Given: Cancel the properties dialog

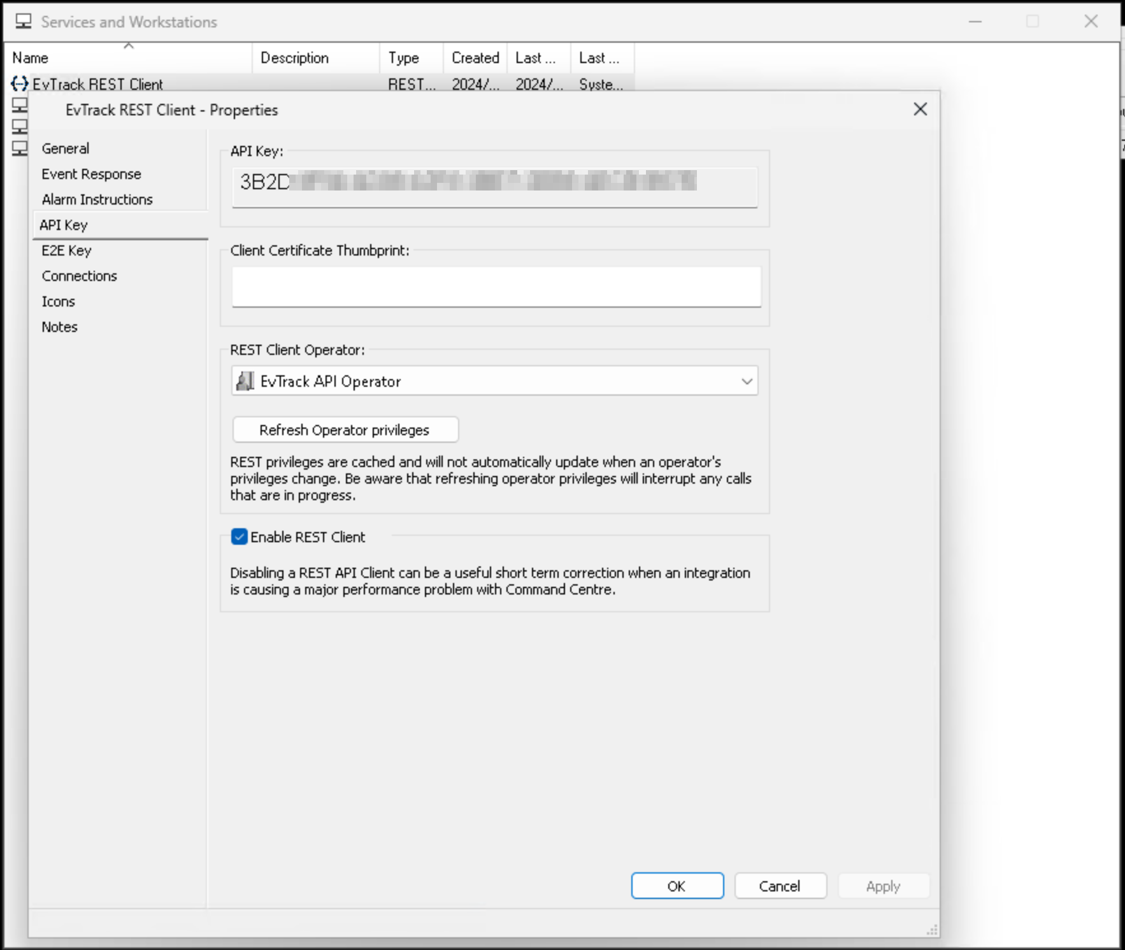Looking at the screenshot, I should [x=780, y=886].
